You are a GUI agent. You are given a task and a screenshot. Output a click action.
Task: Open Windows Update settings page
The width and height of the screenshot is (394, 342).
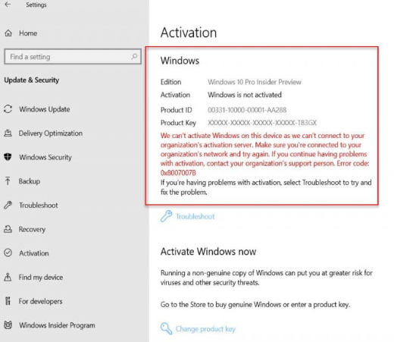click(x=45, y=109)
